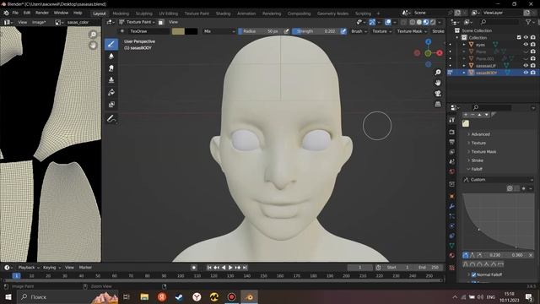Click the primary brush color swatch
Screen dimensions: 540x304
(x=178, y=31)
